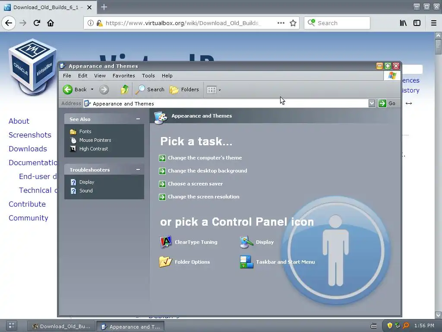442x332 pixels.
Task: Open the Help menu
Action: [x=167, y=76]
